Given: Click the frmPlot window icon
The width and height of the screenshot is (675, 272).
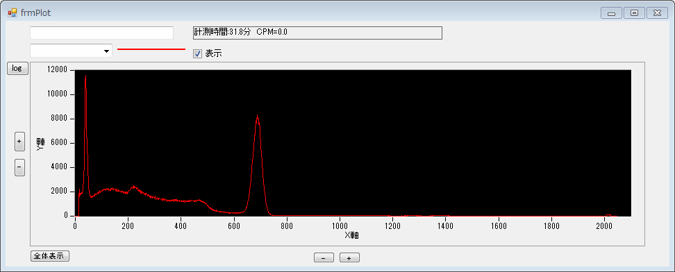Looking at the screenshot, I should (12, 13).
